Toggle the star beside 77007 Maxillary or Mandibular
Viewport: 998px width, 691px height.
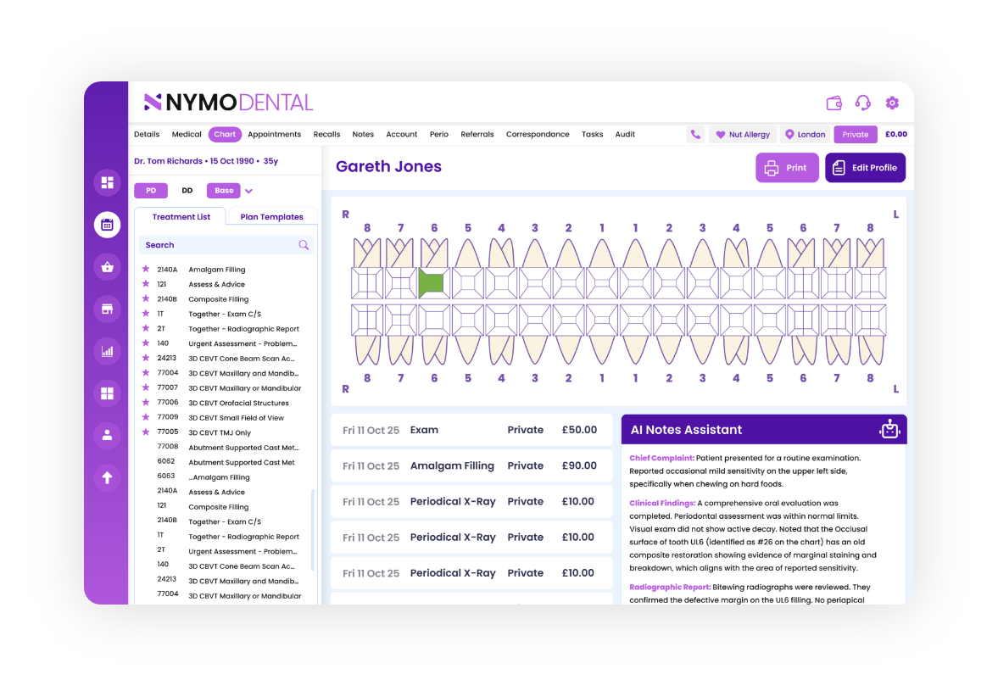click(146, 387)
